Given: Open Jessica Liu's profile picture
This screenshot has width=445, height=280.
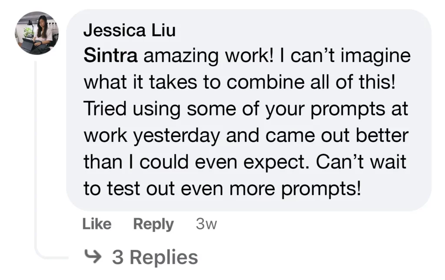Looking at the screenshot, I should pos(37,33).
